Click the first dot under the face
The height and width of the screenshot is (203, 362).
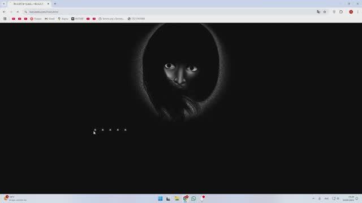click(x=95, y=130)
